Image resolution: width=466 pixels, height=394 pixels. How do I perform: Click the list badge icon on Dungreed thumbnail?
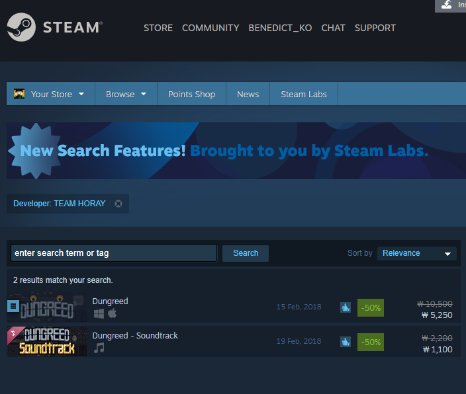click(13, 306)
